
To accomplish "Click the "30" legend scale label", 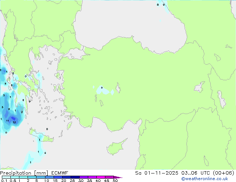I will (x=81, y=181).
